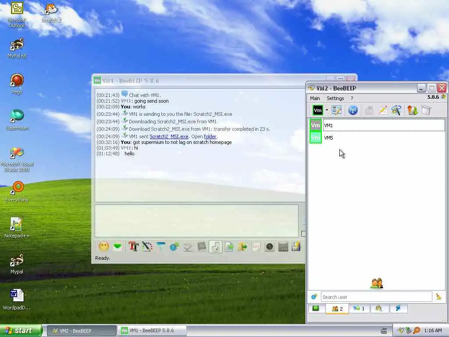
Task: Switch to the users tab showing 2
Action: 337,308
